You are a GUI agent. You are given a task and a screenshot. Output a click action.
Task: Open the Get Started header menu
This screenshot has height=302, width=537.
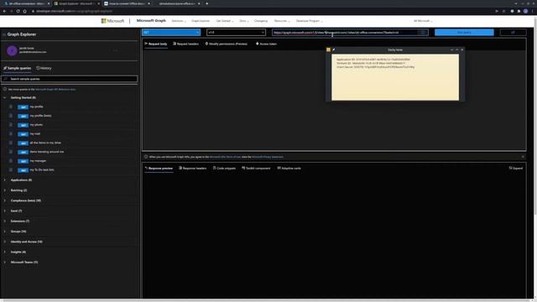point(224,21)
